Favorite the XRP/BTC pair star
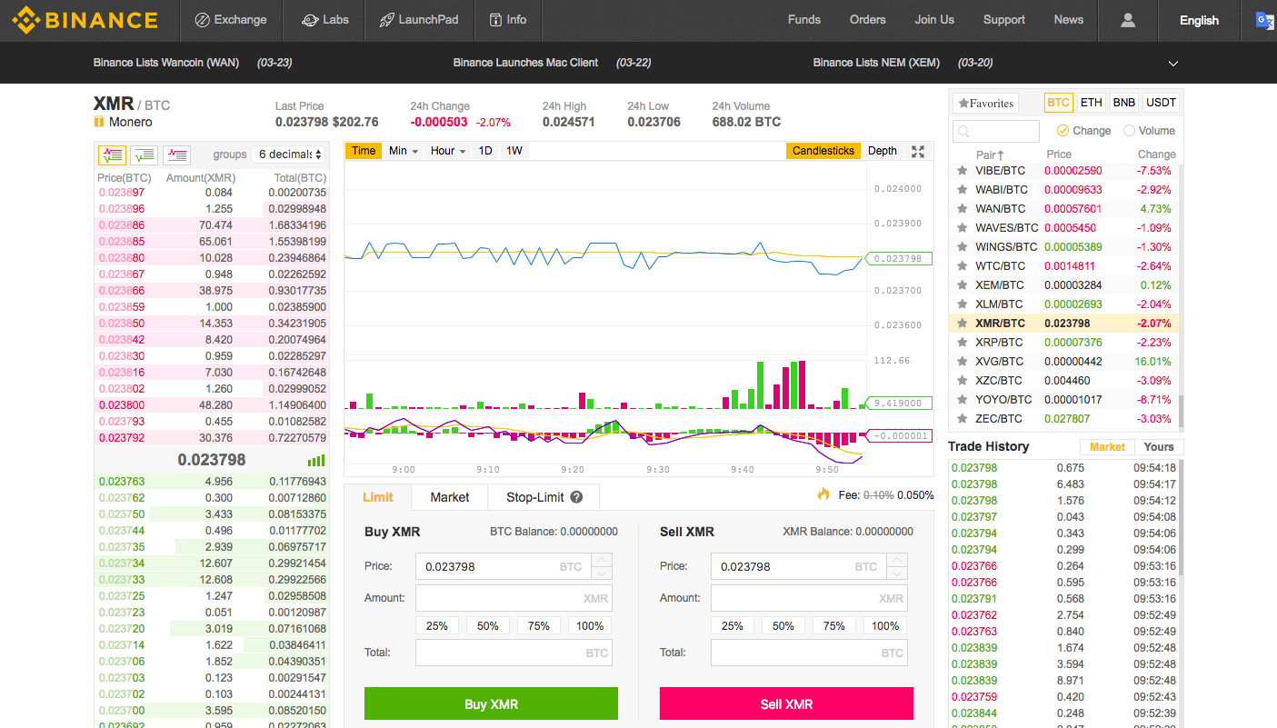1277x728 pixels. point(962,343)
